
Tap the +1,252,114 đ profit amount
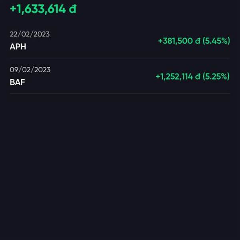pos(178,76)
